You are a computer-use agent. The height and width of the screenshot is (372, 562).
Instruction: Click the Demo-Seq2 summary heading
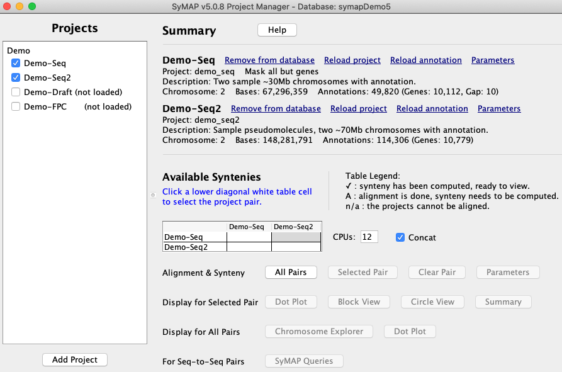tap(192, 109)
